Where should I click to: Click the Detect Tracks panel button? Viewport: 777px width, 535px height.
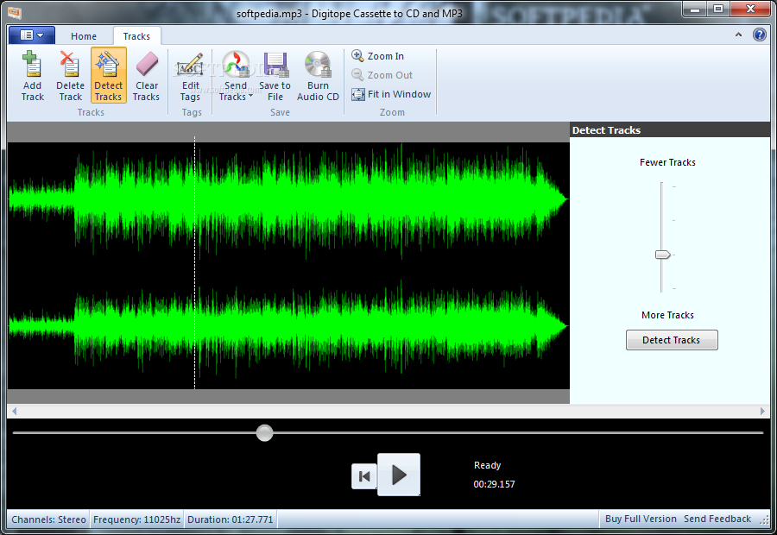click(672, 340)
